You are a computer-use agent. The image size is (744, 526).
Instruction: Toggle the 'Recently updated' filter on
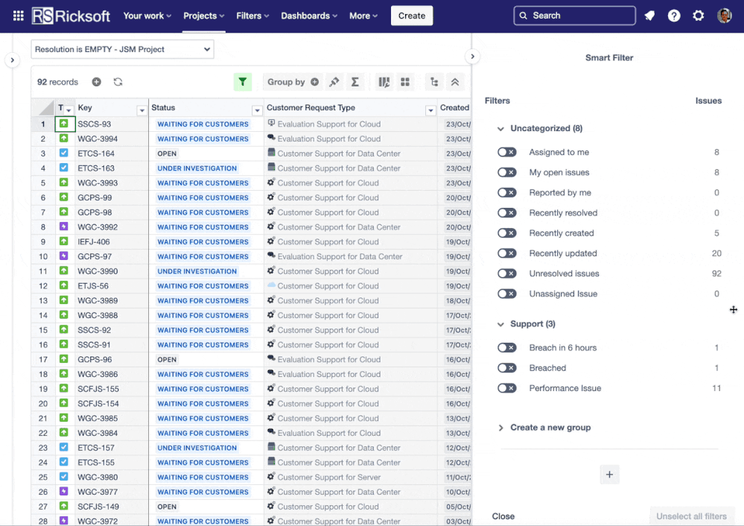(507, 253)
